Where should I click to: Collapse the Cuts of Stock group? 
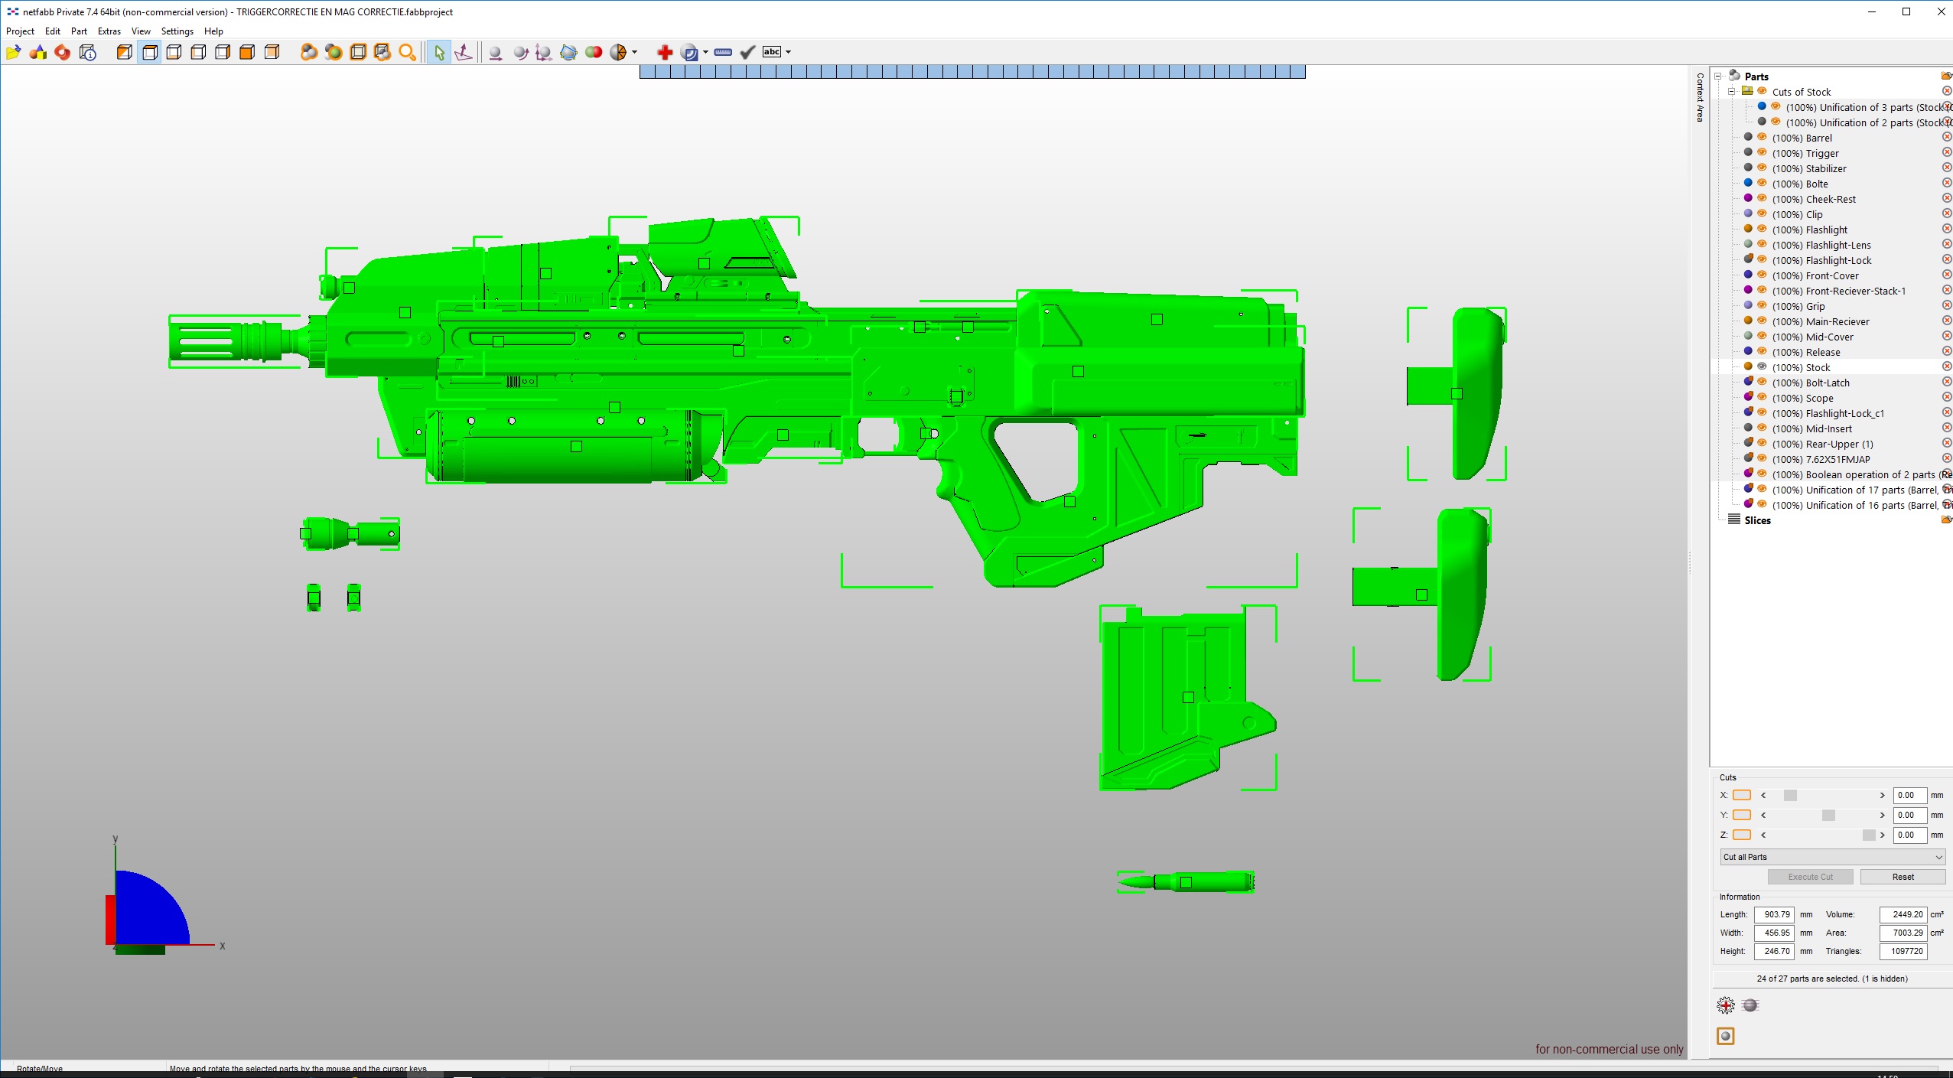point(1732,92)
